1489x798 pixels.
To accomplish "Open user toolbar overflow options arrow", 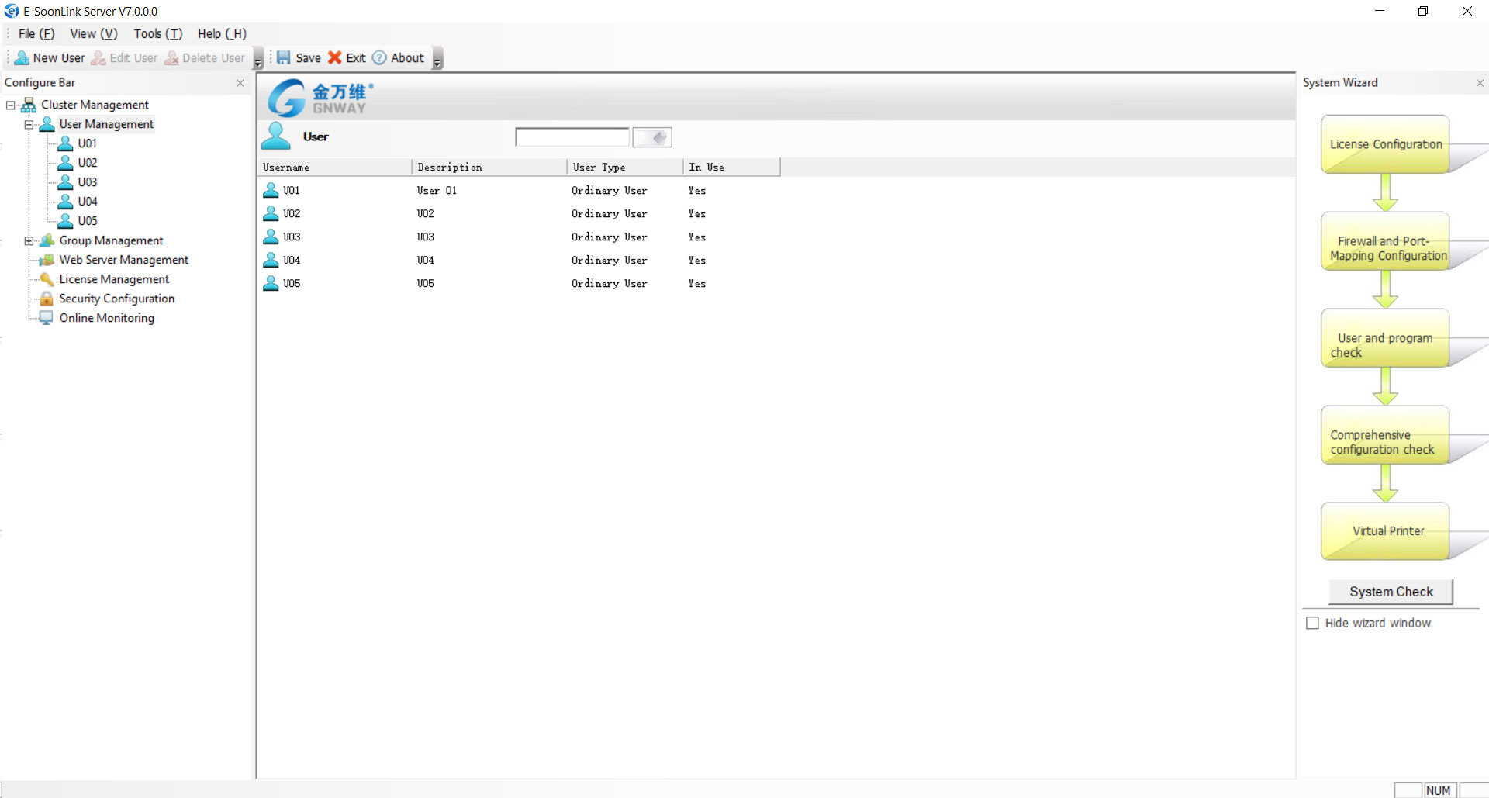I will 258,60.
